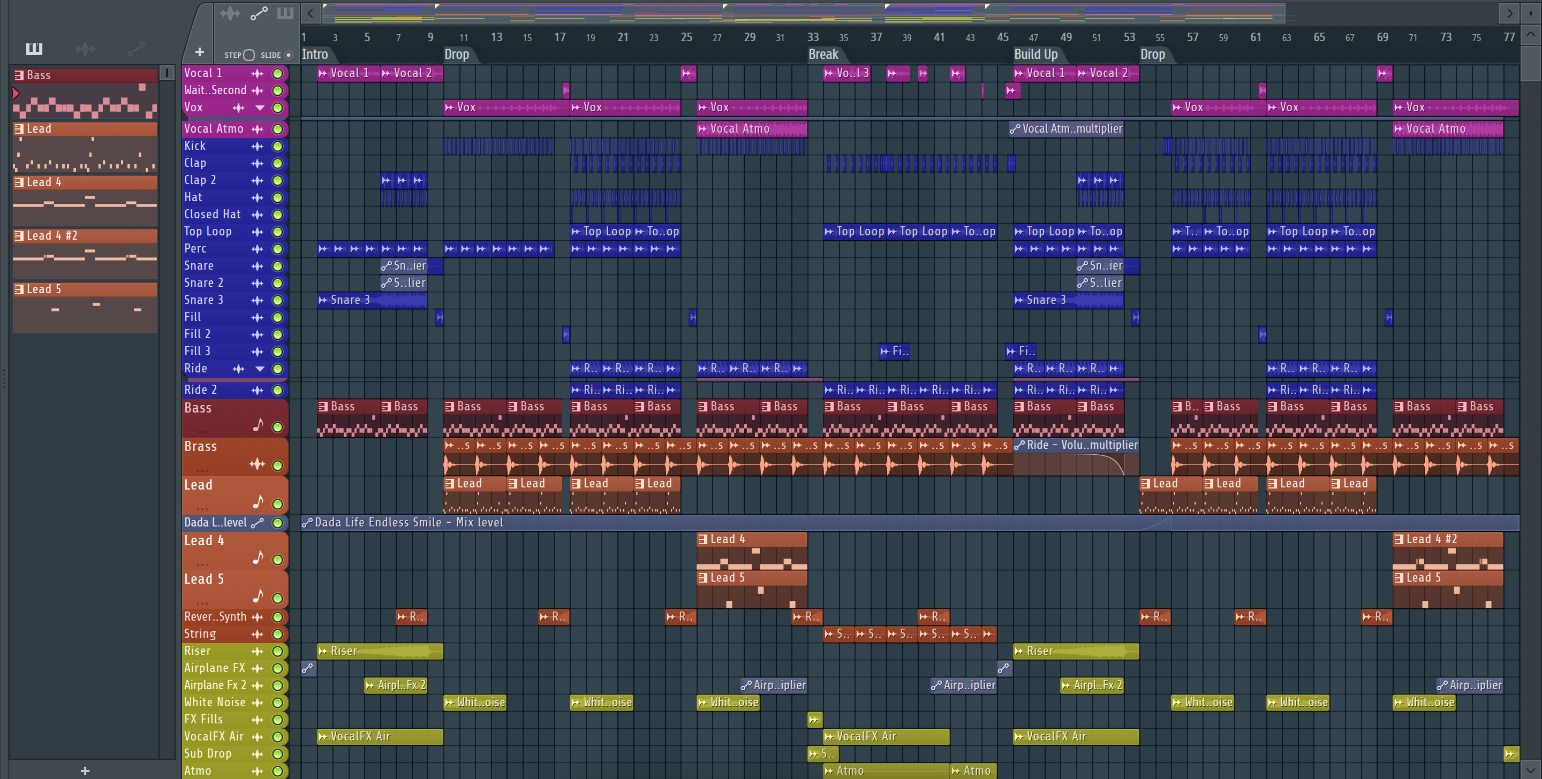Switch picker to automation clips icon
This screenshot has width=1542, height=779.
[x=136, y=49]
